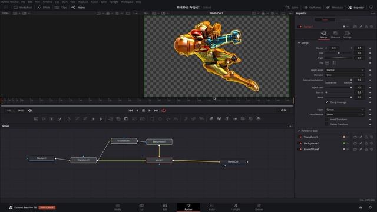
Task: Toggle the Inspector panel
Action: [356, 8]
